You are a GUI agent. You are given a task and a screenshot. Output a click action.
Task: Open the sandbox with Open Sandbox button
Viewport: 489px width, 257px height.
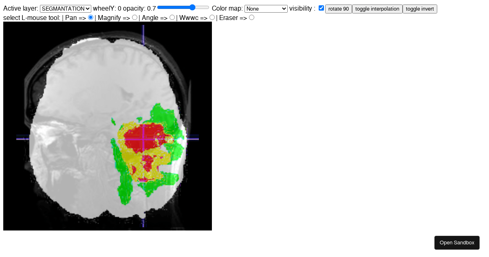point(457,243)
